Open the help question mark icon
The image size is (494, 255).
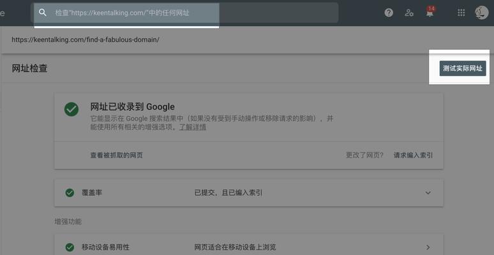pos(389,13)
